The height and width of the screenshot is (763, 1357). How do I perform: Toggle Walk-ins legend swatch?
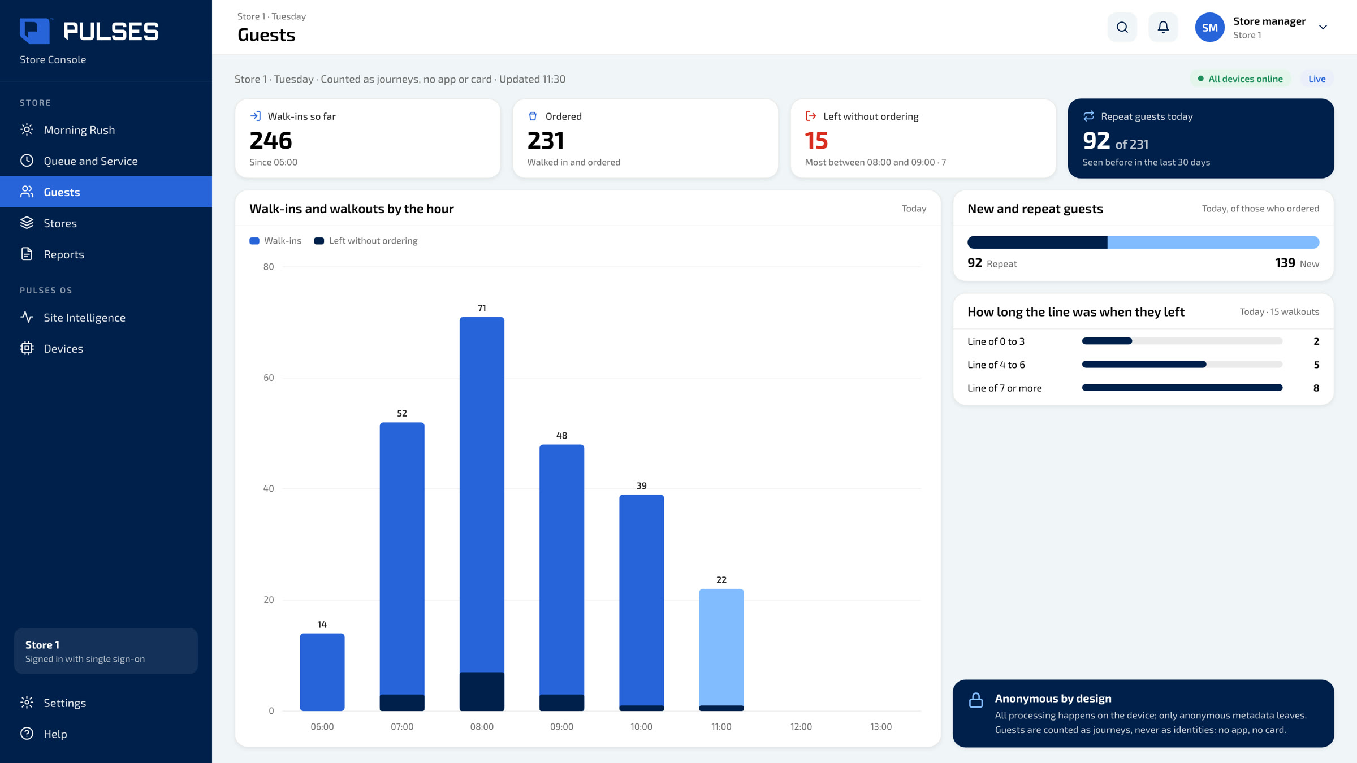pyautogui.click(x=254, y=241)
